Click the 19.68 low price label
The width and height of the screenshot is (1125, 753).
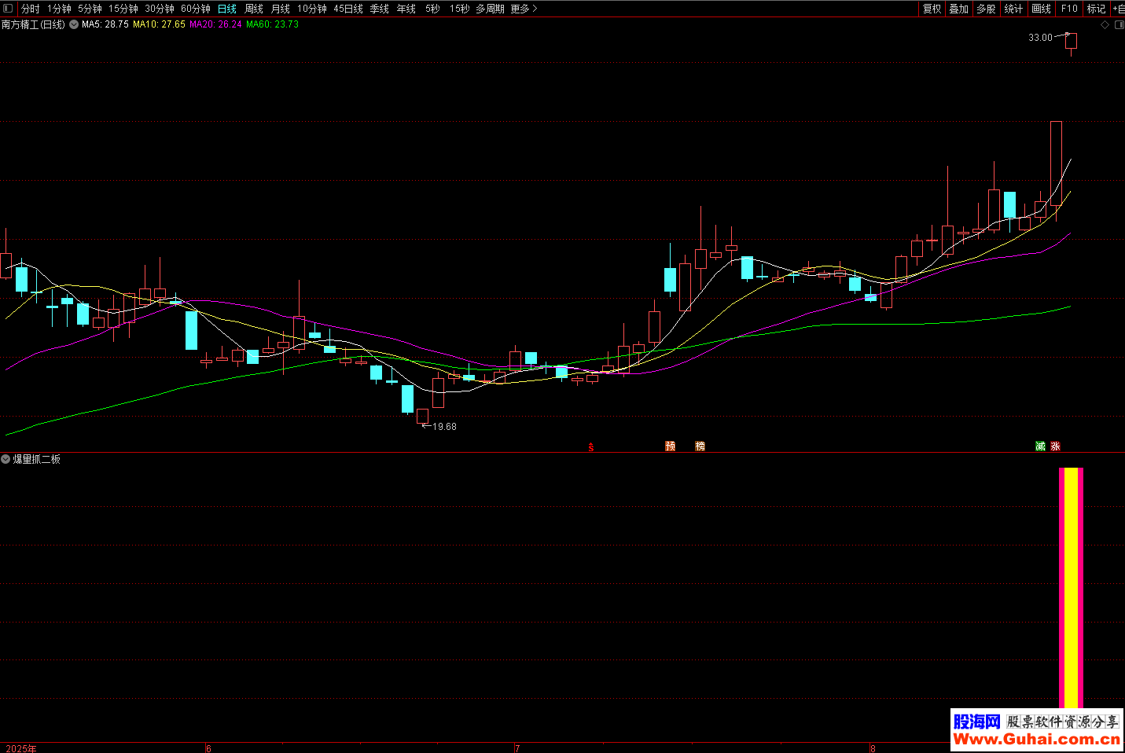[x=444, y=427]
